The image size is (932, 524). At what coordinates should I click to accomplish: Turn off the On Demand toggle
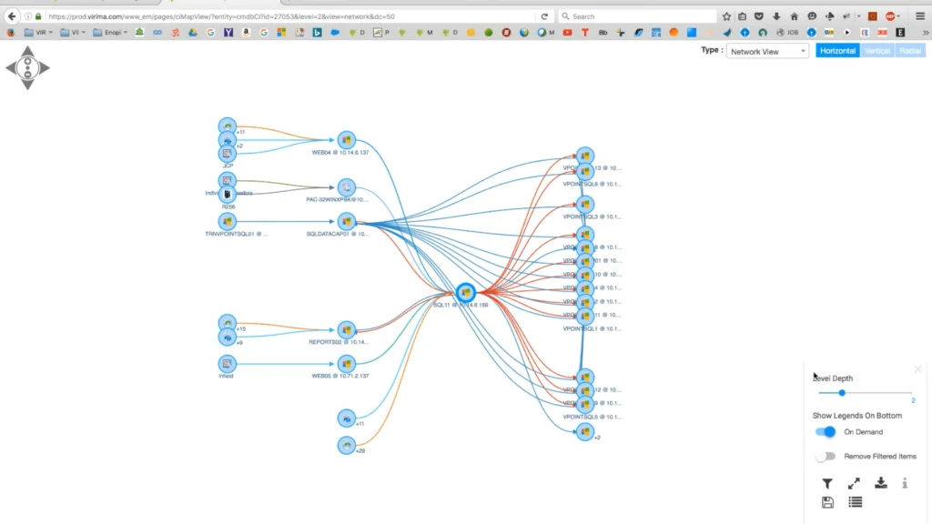pos(825,431)
